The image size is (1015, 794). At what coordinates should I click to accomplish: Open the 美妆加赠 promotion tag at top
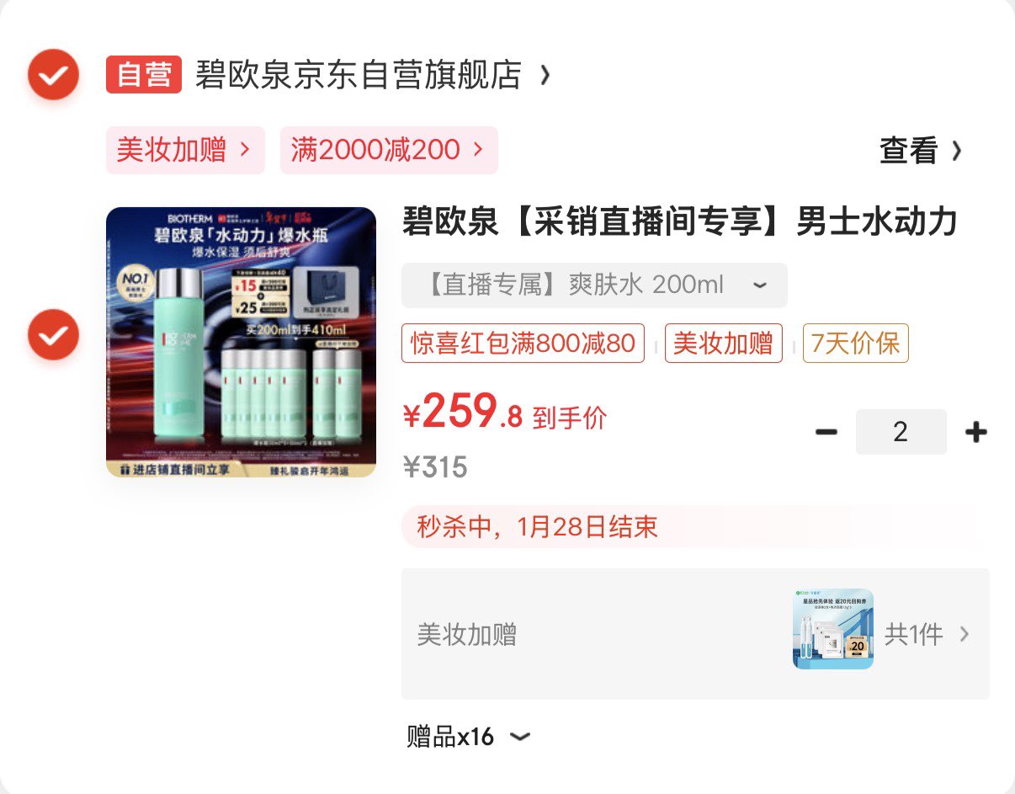tap(185, 151)
